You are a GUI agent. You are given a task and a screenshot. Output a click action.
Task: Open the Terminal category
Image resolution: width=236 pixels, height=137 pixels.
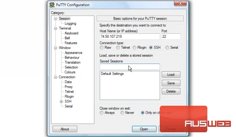click(x=65, y=28)
